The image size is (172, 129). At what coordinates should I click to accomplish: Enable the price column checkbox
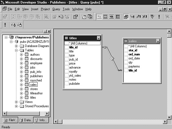pos(67,63)
